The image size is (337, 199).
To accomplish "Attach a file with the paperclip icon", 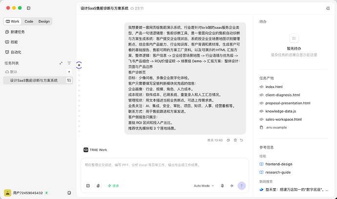I will (x=98, y=186).
